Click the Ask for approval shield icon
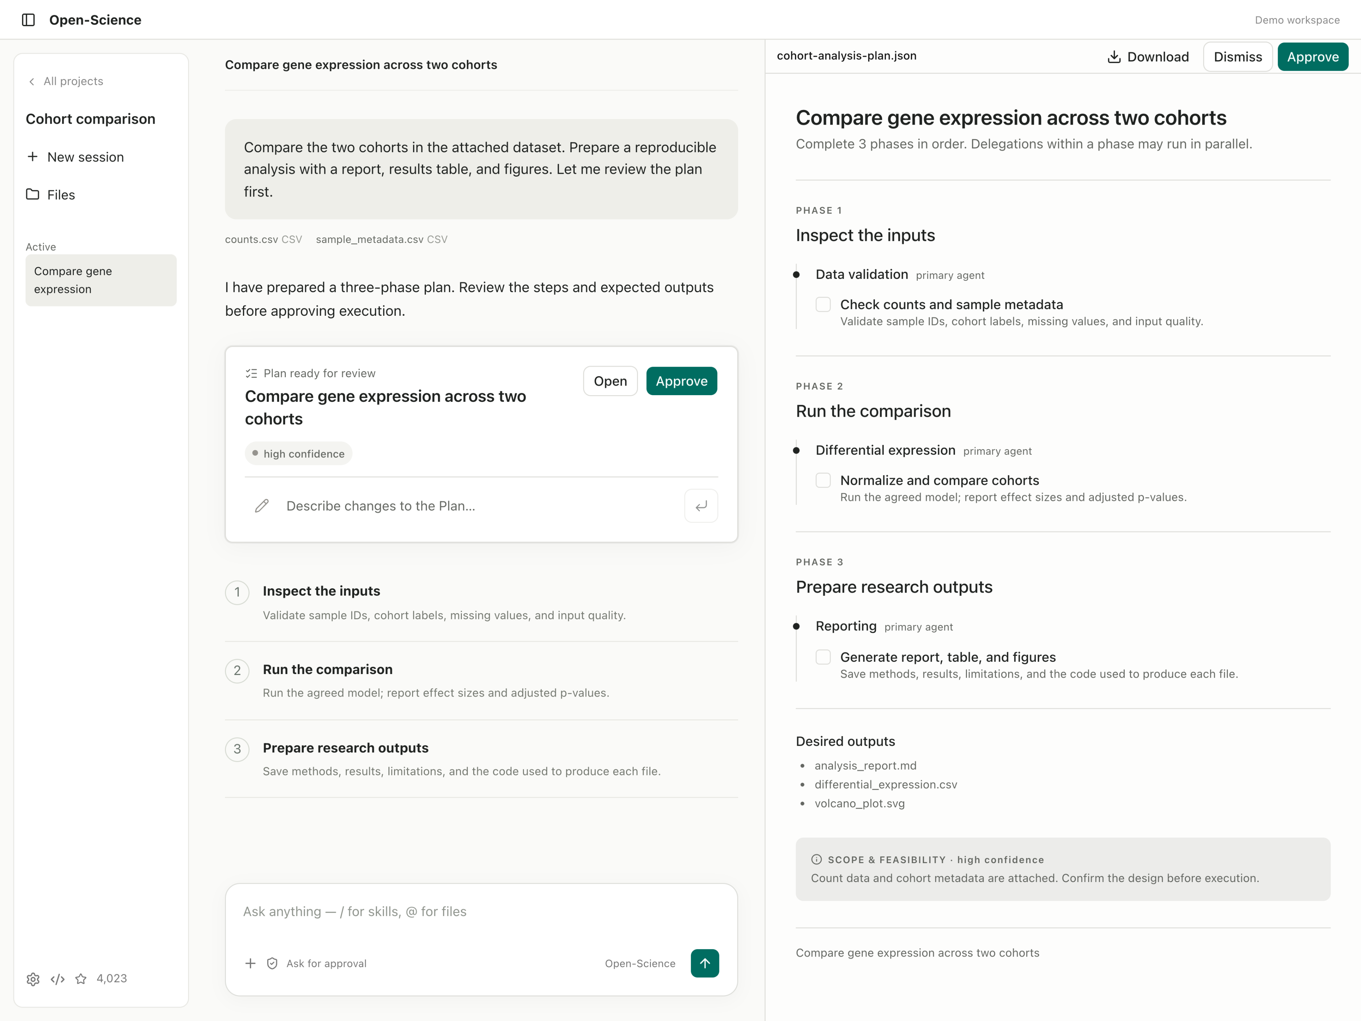The width and height of the screenshot is (1361, 1021). (272, 963)
